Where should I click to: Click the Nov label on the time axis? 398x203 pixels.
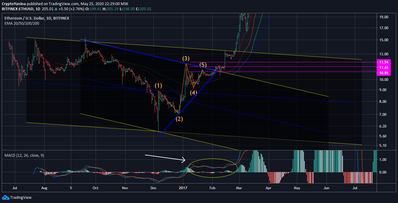coord(125,188)
